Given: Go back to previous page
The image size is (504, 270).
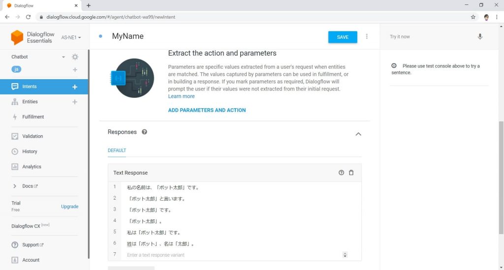Looking at the screenshot, I should point(7,17).
